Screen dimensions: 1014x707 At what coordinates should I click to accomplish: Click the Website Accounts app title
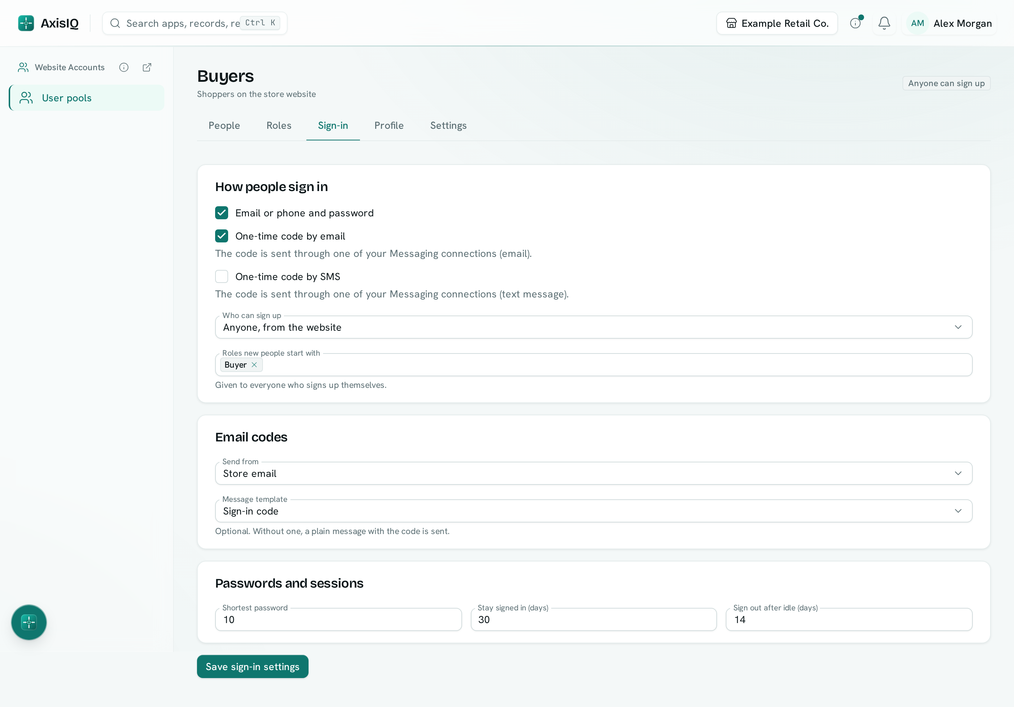(70, 67)
